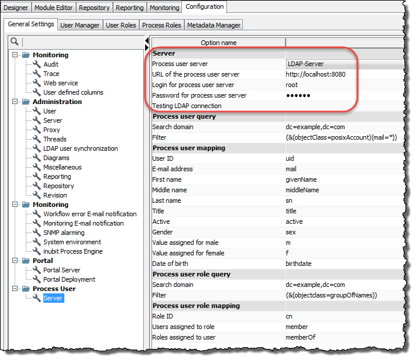The width and height of the screenshot is (416, 360).
Task: Click the wrench icon beside Audit
Action: (x=37, y=64)
